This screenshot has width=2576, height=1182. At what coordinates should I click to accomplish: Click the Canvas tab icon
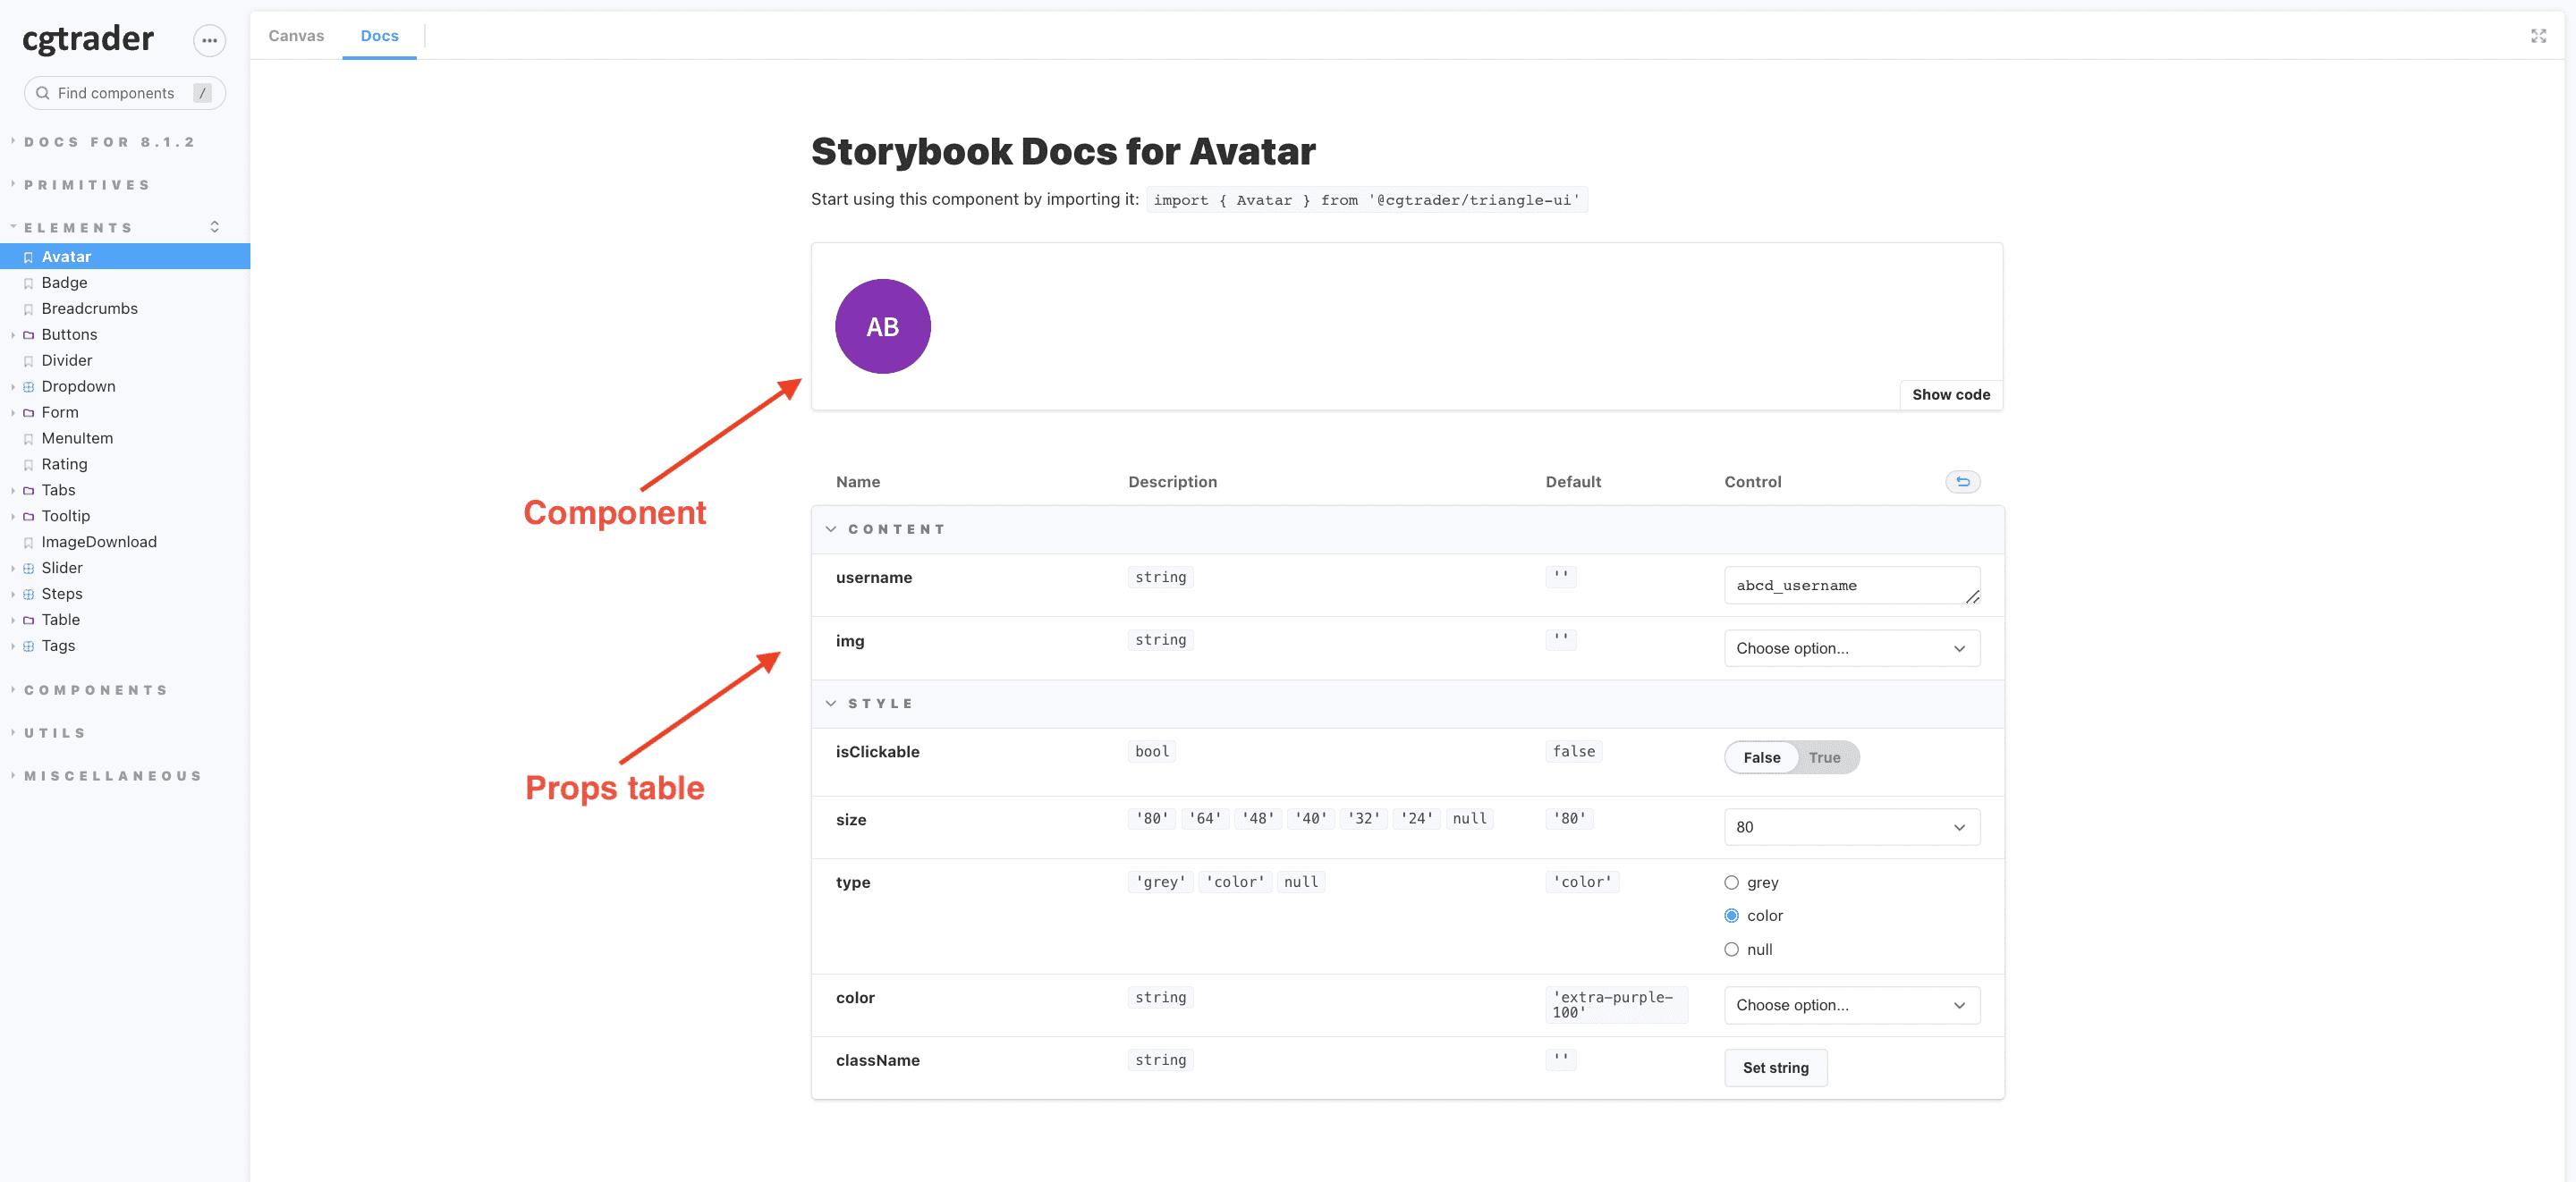click(x=296, y=35)
